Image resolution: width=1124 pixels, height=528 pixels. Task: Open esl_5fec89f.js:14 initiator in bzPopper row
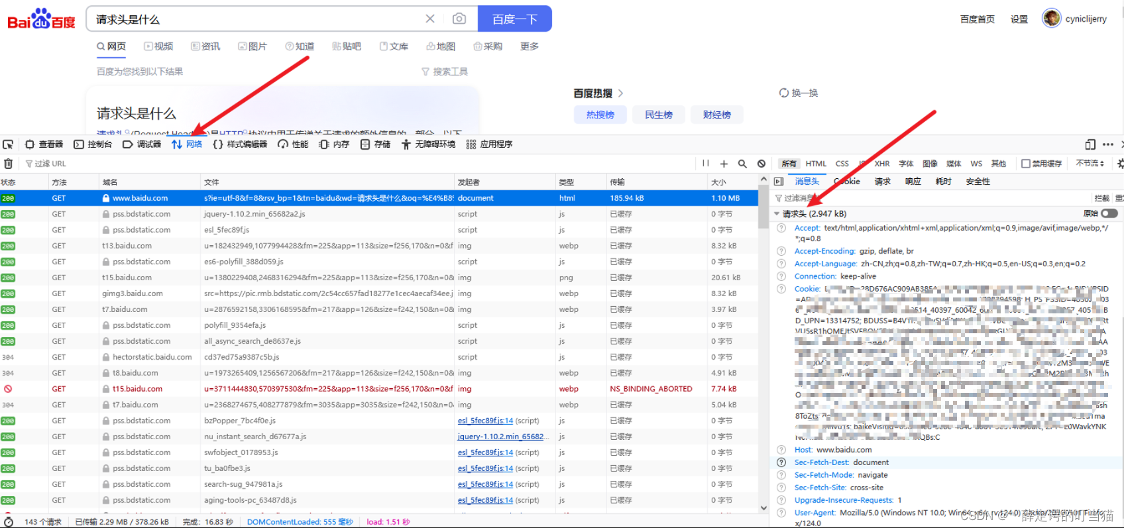[x=485, y=421]
